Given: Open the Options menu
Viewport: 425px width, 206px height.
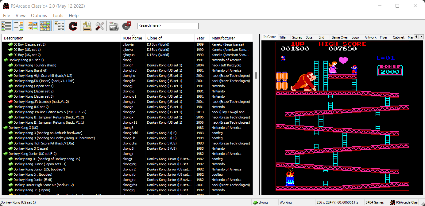Looking at the screenshot, I should (39, 15).
